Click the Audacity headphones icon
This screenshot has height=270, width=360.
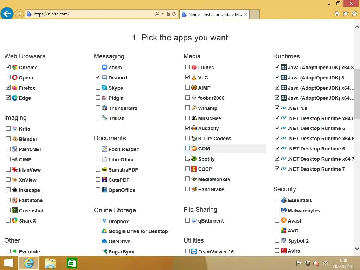pyautogui.click(x=194, y=128)
